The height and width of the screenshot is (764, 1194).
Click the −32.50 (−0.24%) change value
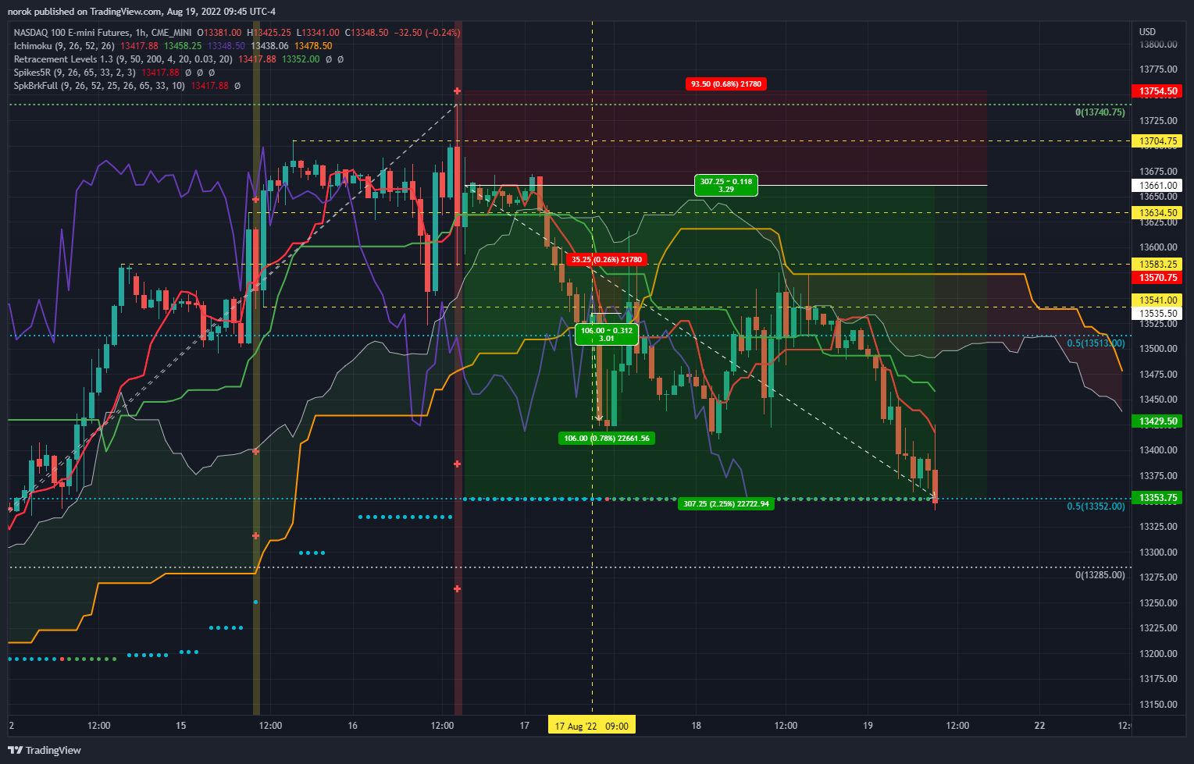[427, 33]
